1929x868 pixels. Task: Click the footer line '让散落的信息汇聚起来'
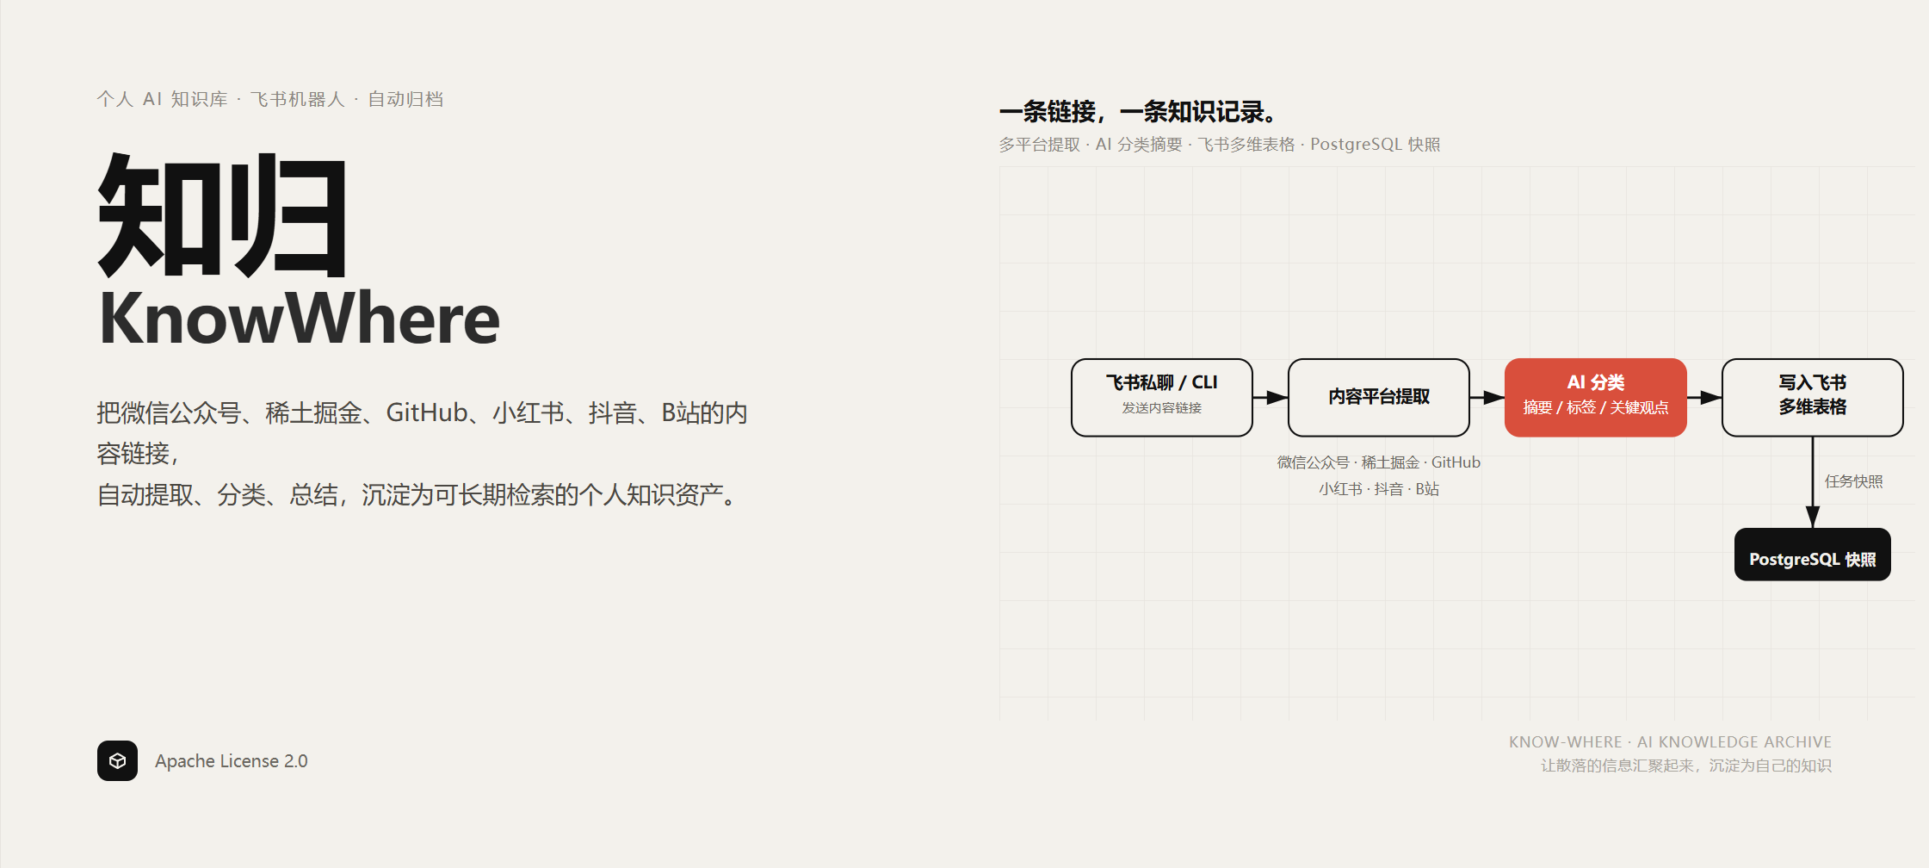(x=1685, y=766)
